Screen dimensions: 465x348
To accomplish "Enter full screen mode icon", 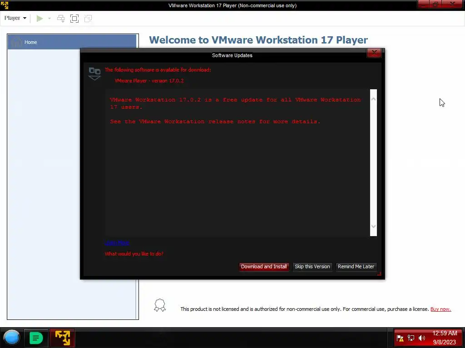I will (74, 19).
